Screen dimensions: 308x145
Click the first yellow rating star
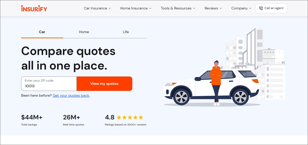(119, 118)
